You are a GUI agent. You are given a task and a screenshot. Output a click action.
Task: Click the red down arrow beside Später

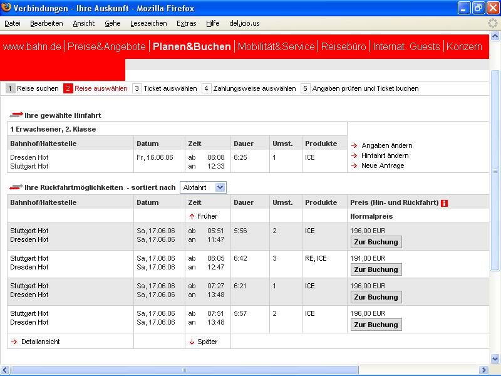(x=192, y=342)
